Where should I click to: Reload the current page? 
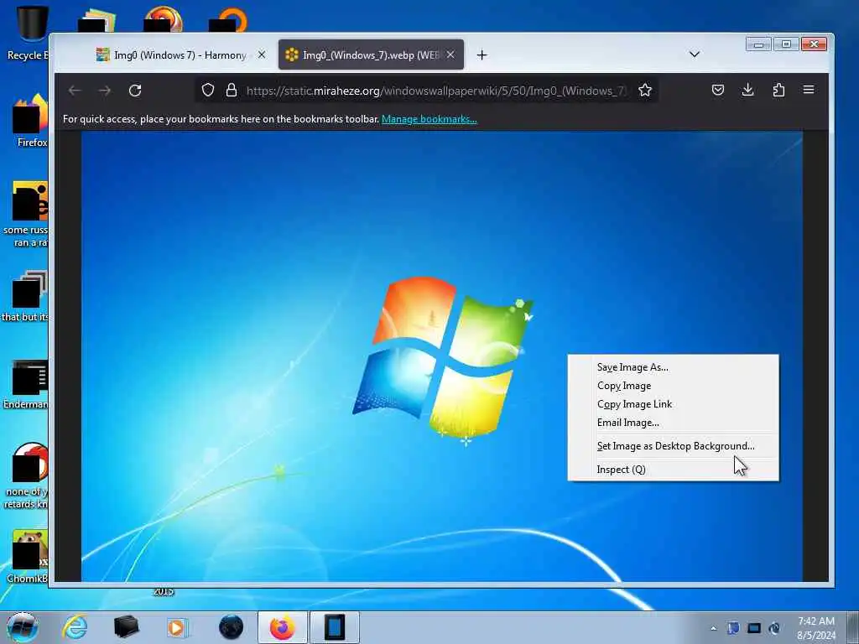pos(135,91)
